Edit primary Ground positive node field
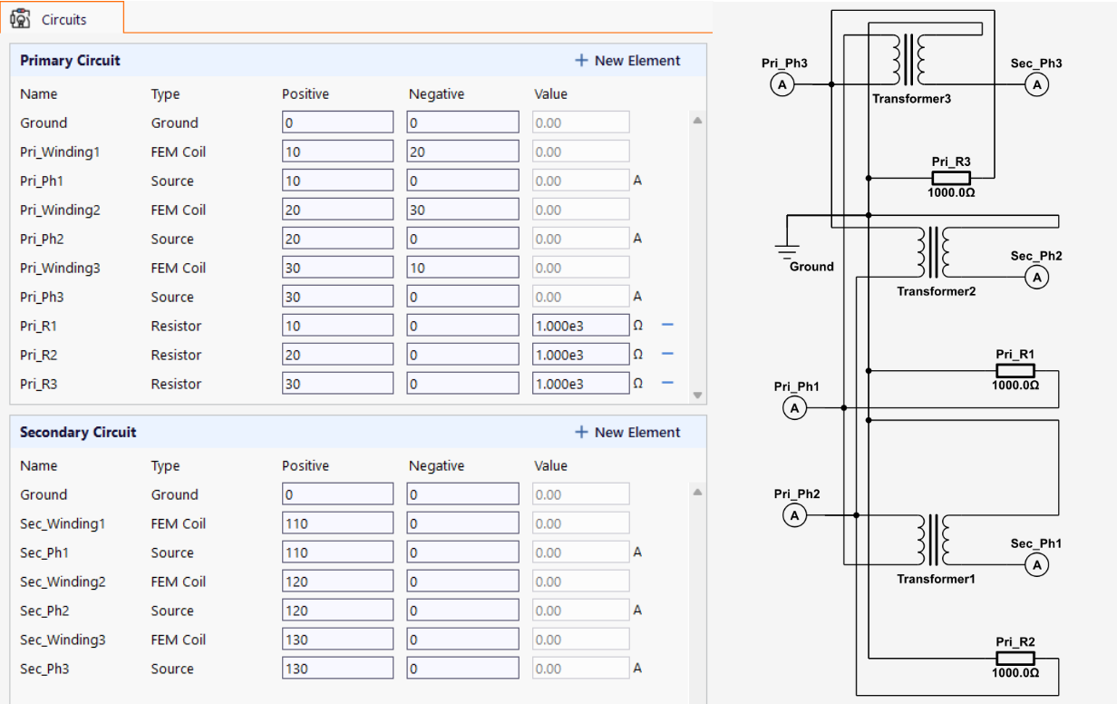The width and height of the screenshot is (1117, 704). 338,122
